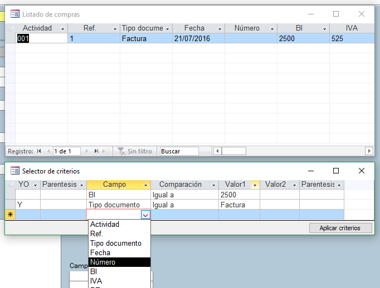The height and width of the screenshot is (288, 380).
Task: Go to first record in navigation bar
Action: coord(39,151)
